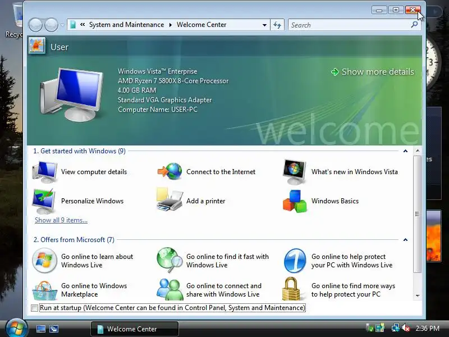Click the Go online to Windows Marketplace text
This screenshot has width=449, height=337.
point(94,290)
